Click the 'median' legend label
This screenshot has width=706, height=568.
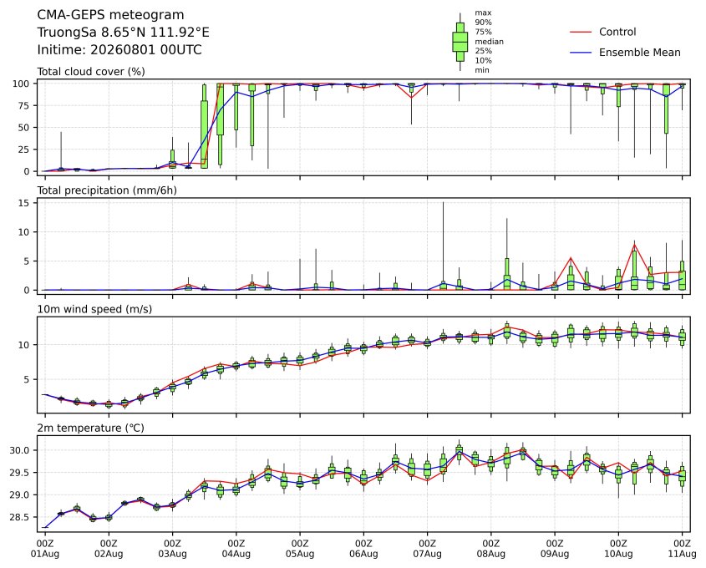489,42
